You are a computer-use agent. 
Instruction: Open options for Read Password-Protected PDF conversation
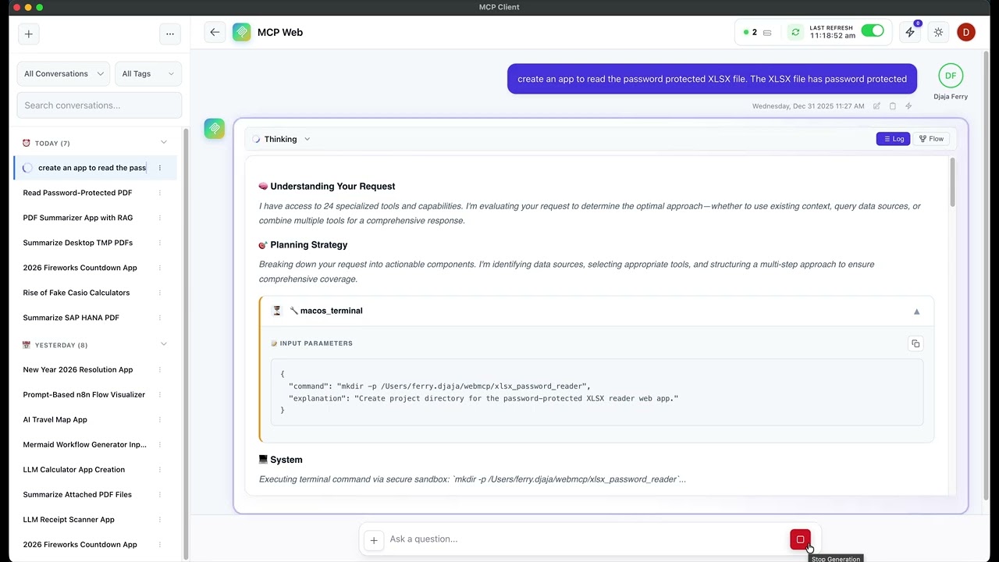point(160,193)
